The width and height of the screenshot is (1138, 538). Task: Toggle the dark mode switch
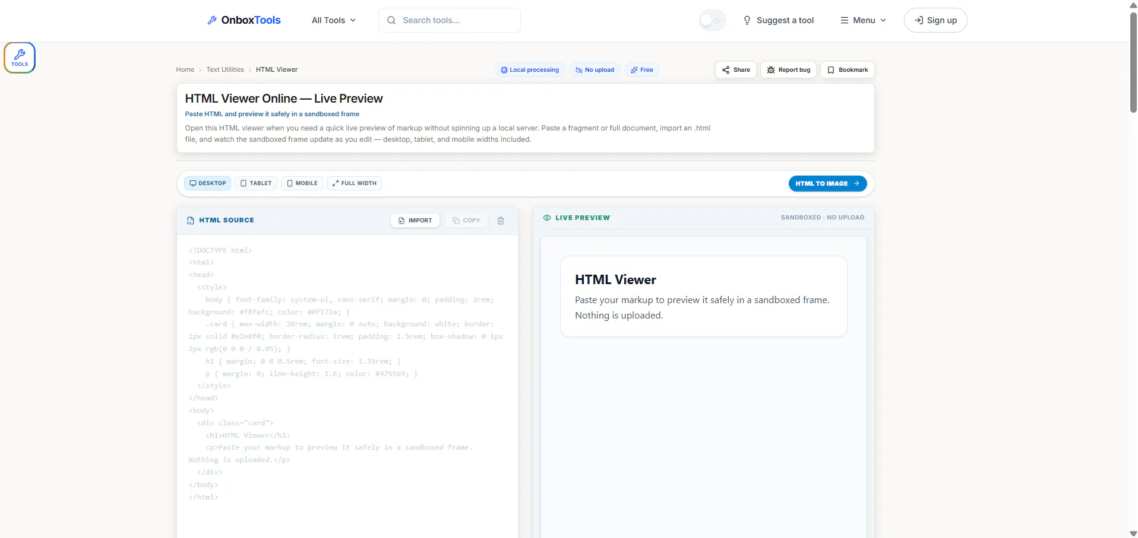point(712,20)
